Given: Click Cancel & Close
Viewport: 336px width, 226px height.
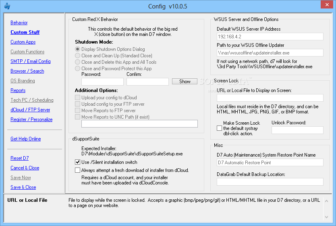Looking at the screenshot, I should tap(25, 168).
